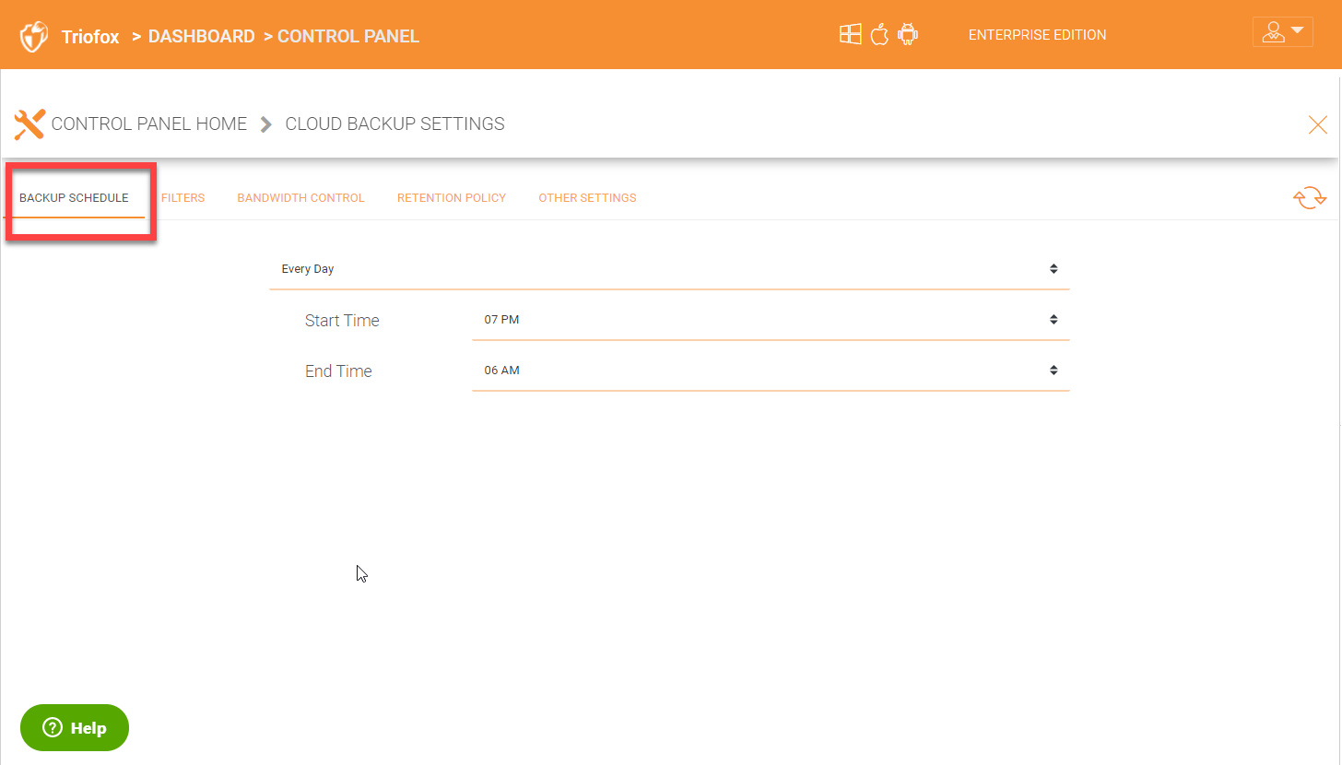
Task: Click the Start Time label
Action: 342,321
